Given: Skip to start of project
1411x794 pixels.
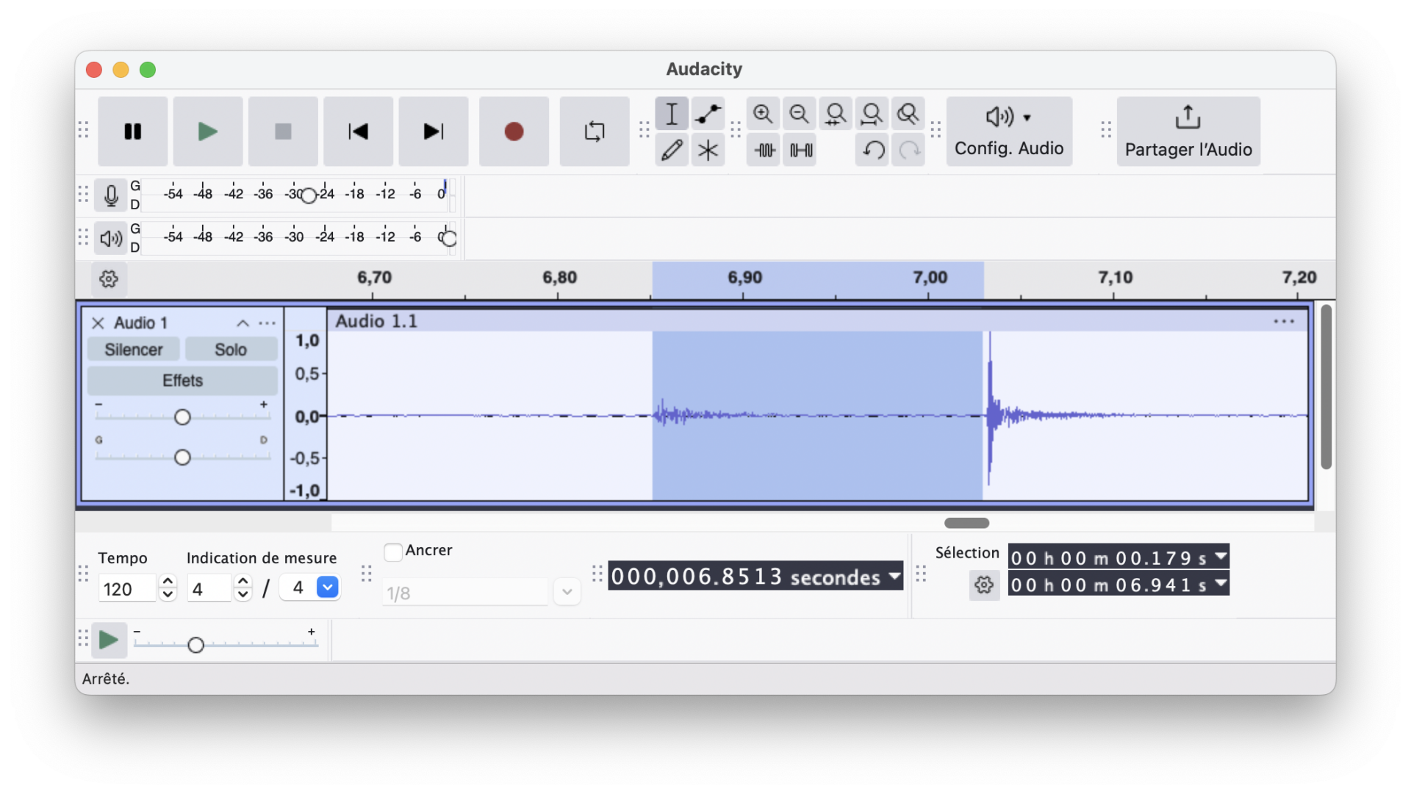Looking at the screenshot, I should (358, 131).
